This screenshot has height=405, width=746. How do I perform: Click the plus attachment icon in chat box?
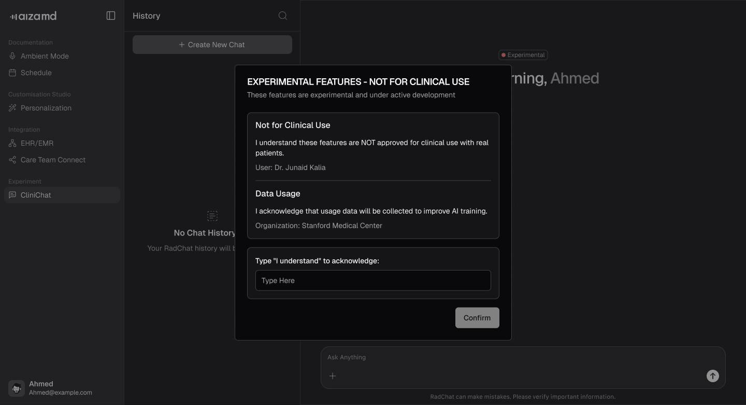pyautogui.click(x=333, y=376)
